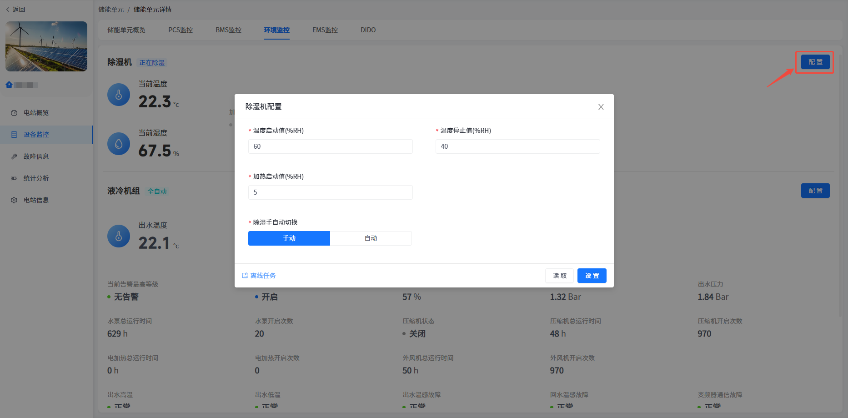Click the 电站信息 gear icon
848x418 pixels.
click(x=14, y=200)
